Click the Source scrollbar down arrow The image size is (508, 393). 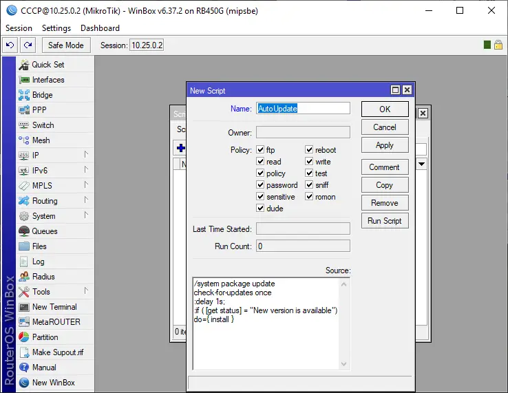click(343, 364)
